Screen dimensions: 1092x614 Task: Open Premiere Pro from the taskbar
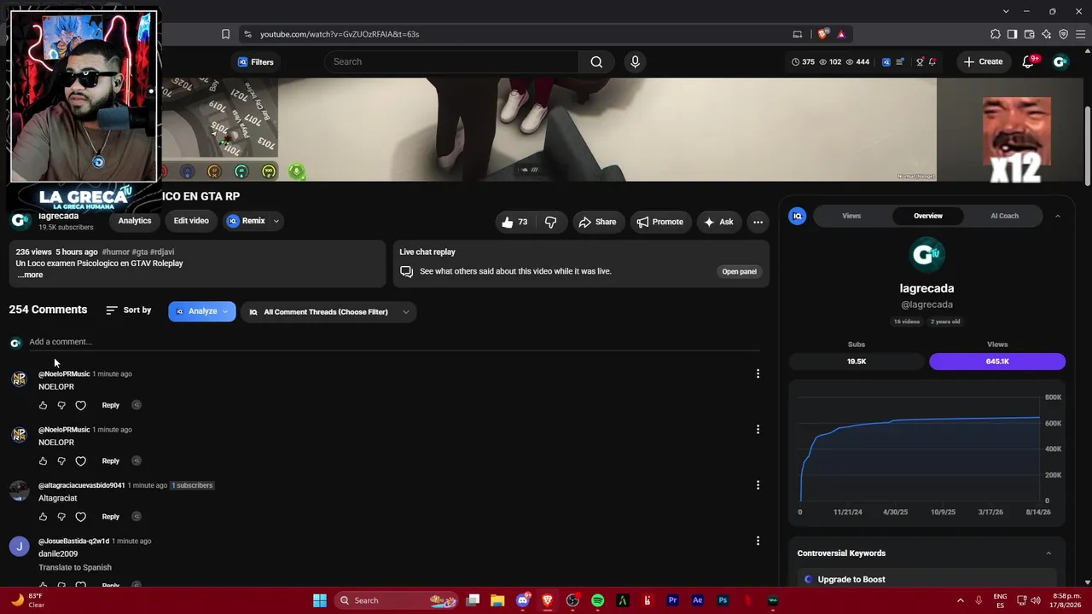[672, 600]
